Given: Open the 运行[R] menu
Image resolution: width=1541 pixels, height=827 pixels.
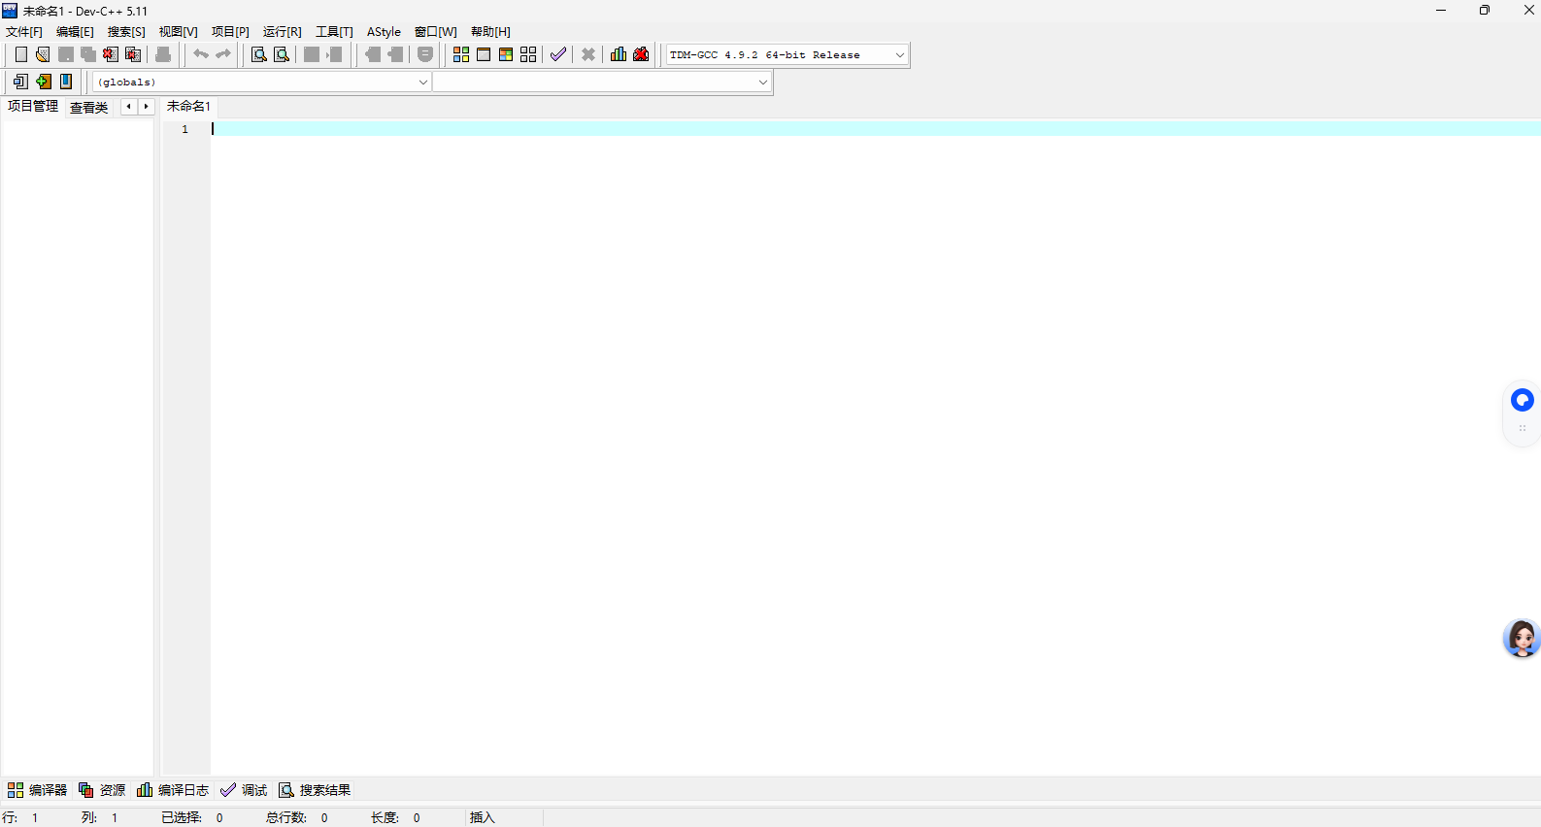Looking at the screenshot, I should pyautogui.click(x=283, y=32).
